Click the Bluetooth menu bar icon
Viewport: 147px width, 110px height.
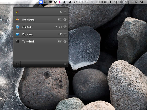click(92, 2)
